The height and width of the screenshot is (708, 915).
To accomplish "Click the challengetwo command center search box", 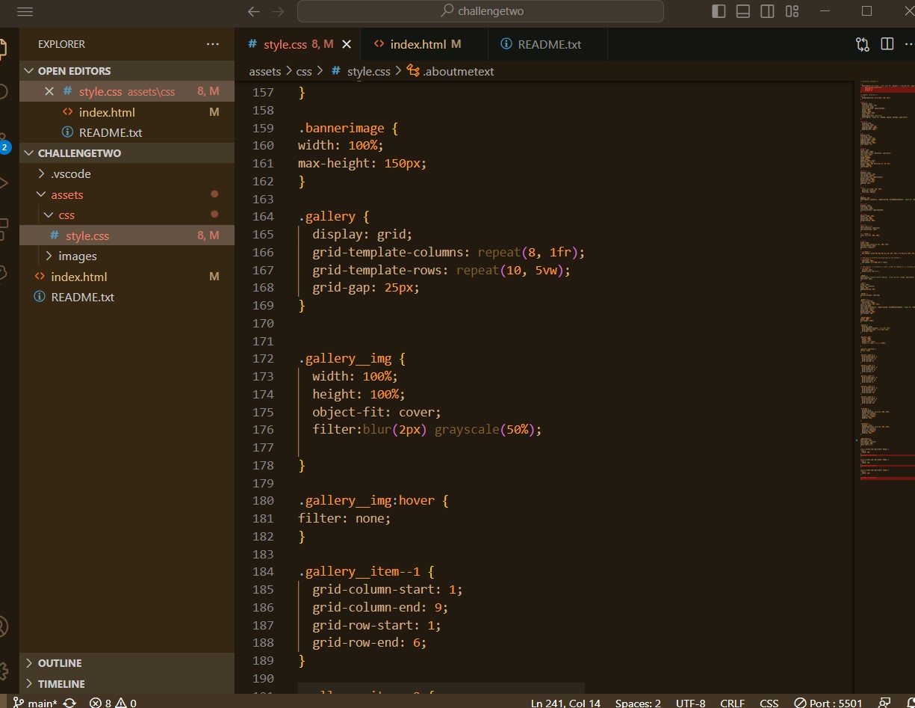I will coord(480,11).
